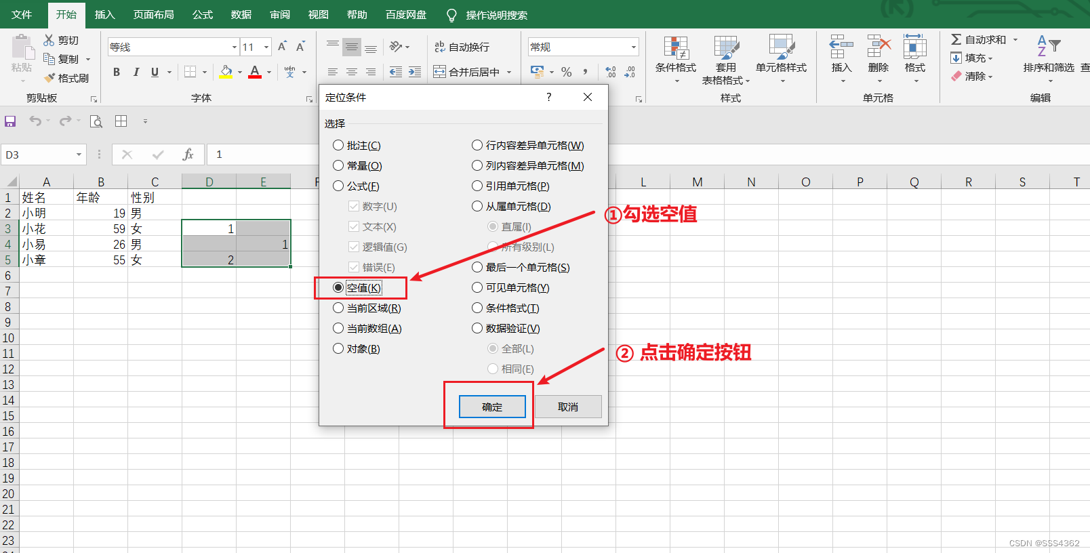
Task: Open number format dropdown (常规)
Action: [634, 47]
